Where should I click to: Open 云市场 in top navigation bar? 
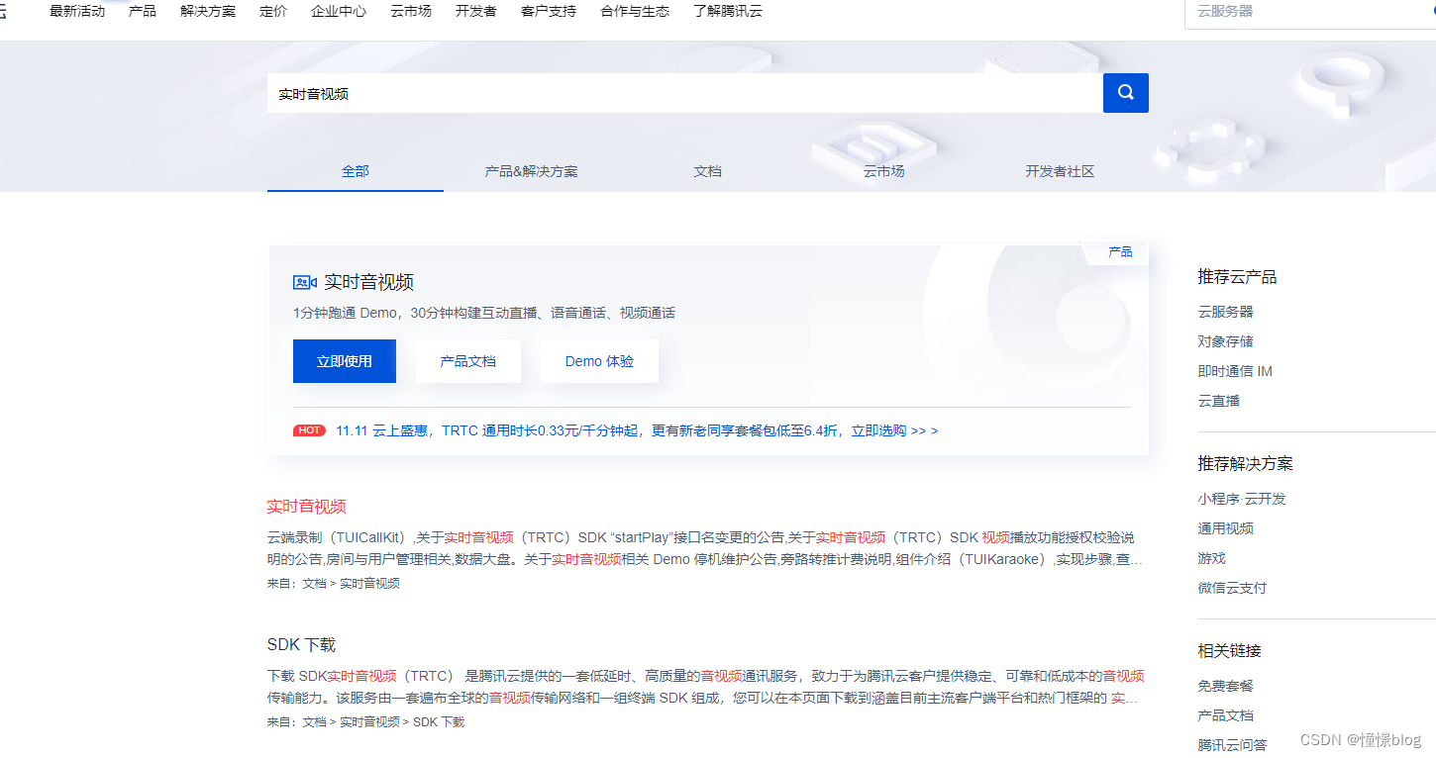[411, 12]
